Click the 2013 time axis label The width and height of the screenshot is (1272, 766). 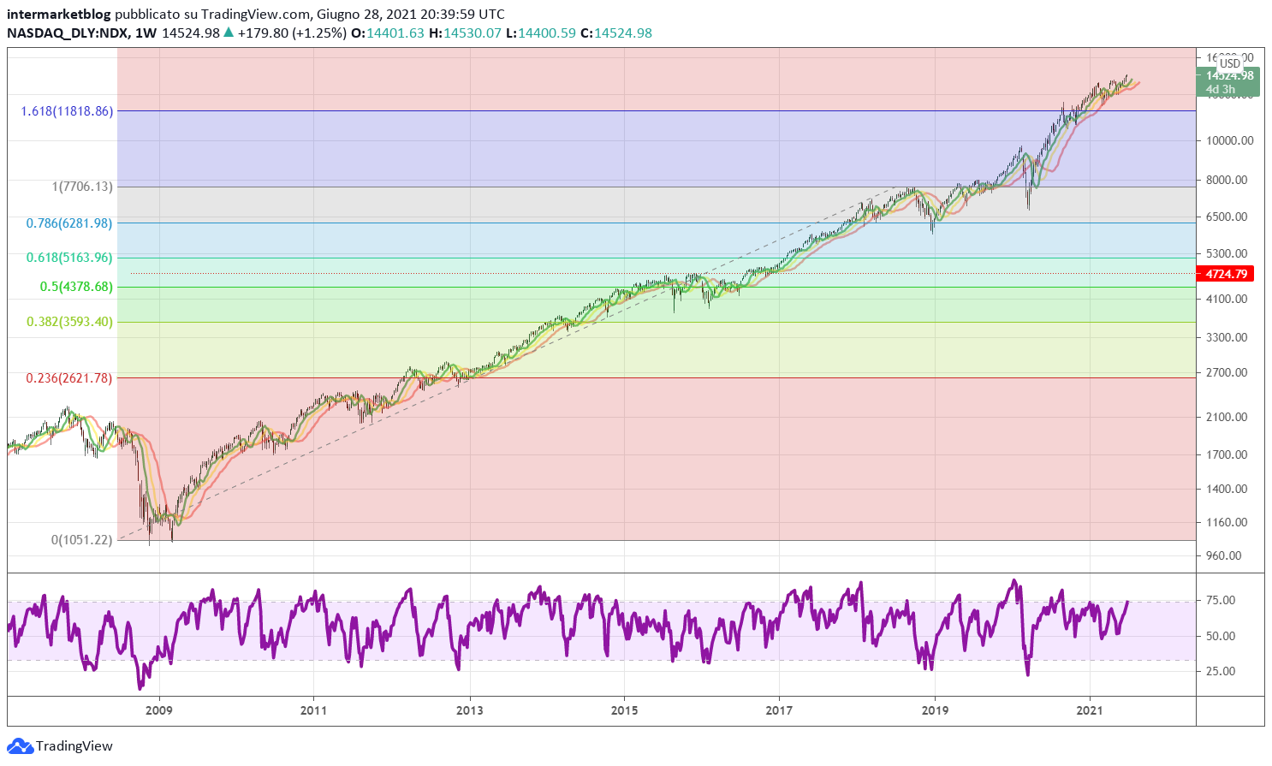[469, 710]
